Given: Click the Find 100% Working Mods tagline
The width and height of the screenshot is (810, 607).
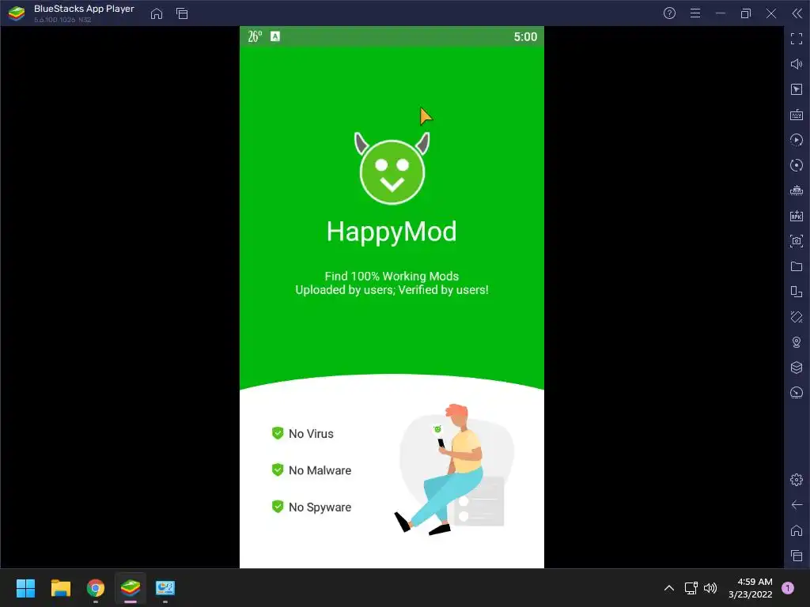Looking at the screenshot, I should pos(392,276).
